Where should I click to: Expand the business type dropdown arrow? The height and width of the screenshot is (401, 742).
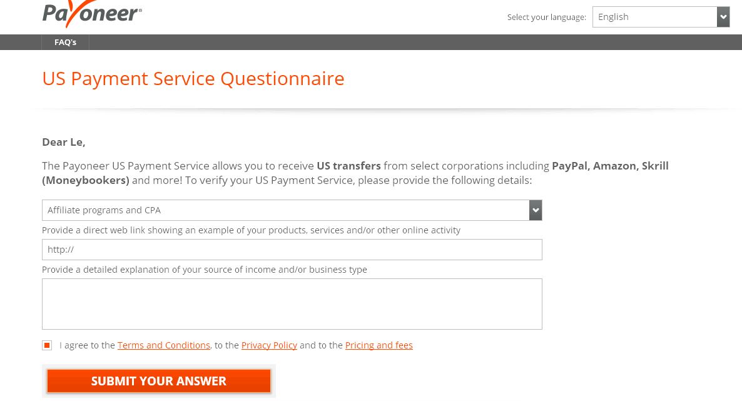pyautogui.click(x=536, y=210)
